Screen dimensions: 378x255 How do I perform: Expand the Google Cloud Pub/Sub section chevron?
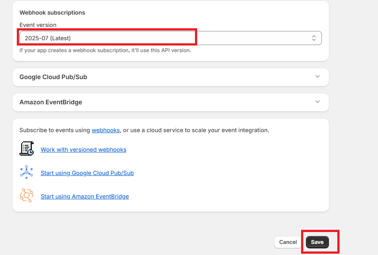coord(317,76)
